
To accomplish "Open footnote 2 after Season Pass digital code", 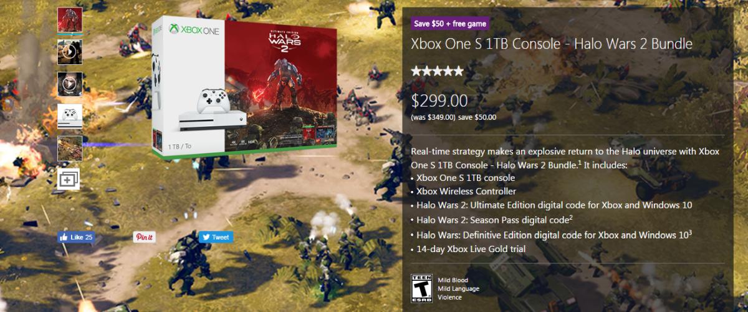I will [570, 216].
